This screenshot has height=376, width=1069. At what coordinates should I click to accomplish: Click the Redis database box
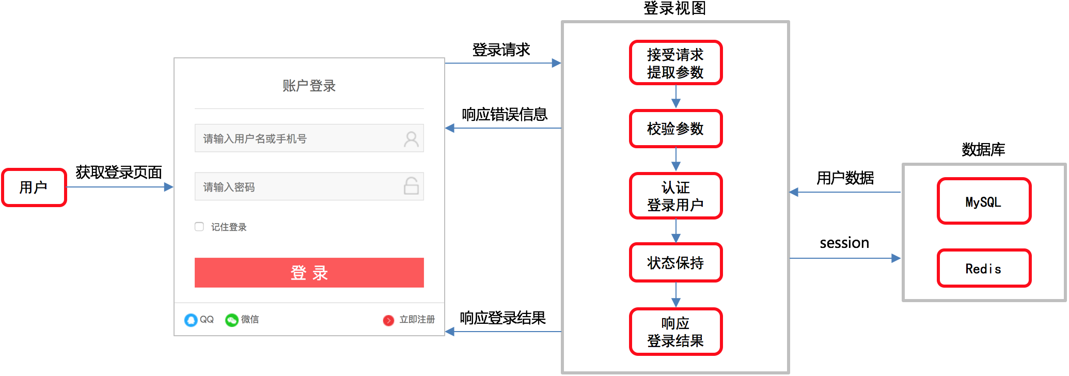(x=984, y=269)
